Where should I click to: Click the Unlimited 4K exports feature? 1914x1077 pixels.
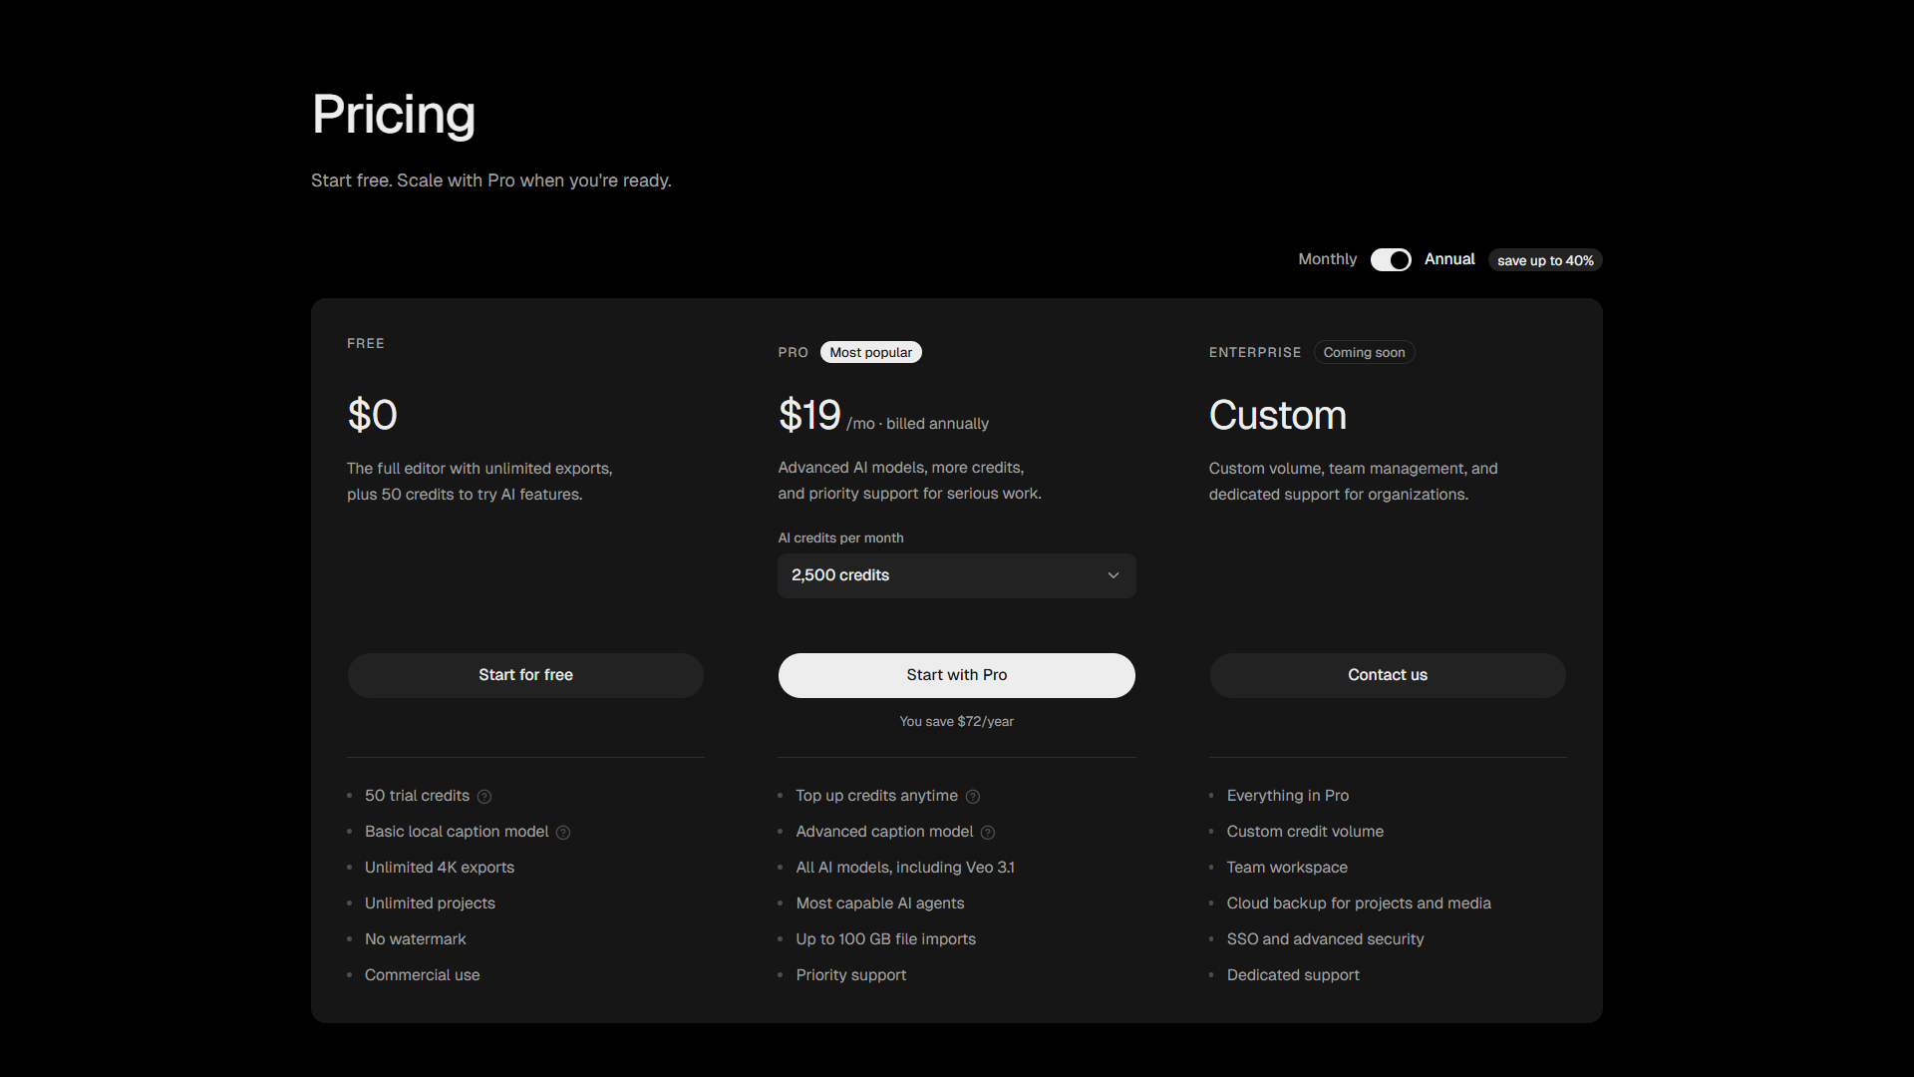coord(440,868)
